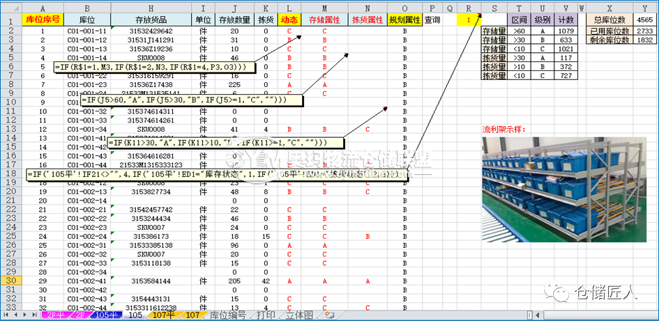The height and width of the screenshot is (321, 659).
Task: Click the 存放货品 header cell
Action: click(x=151, y=19)
